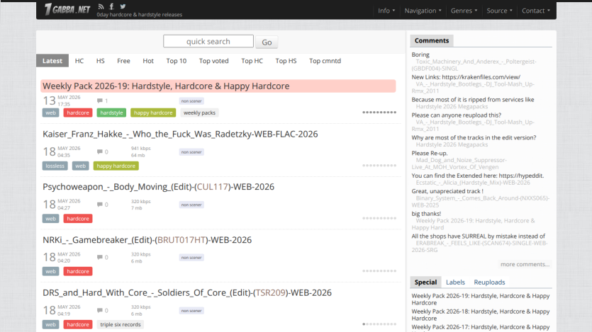This screenshot has height=332, width=592.
Task: Open Kaiser_Franz_Hakke Who_the_Fuck_Was_Radetzky release
Action: tap(180, 134)
